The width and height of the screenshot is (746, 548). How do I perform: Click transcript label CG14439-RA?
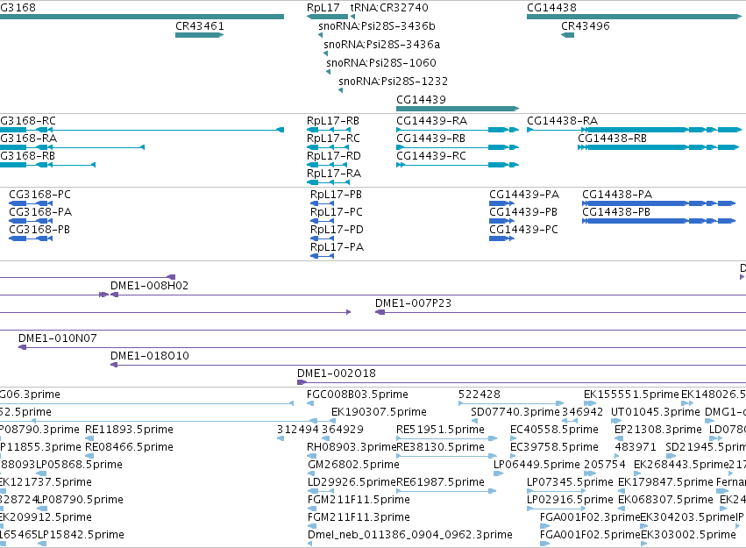[431, 121]
